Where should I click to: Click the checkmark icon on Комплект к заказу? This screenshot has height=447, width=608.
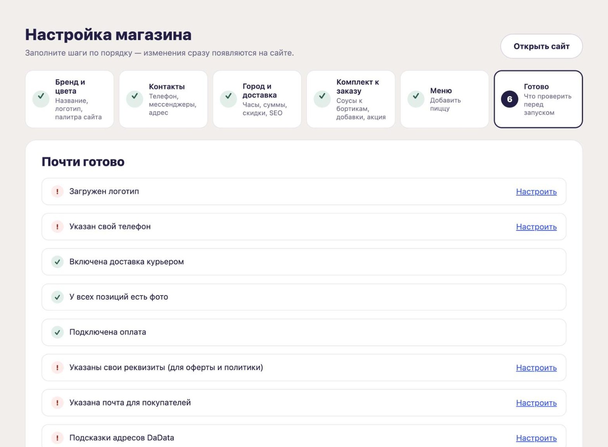(x=322, y=99)
